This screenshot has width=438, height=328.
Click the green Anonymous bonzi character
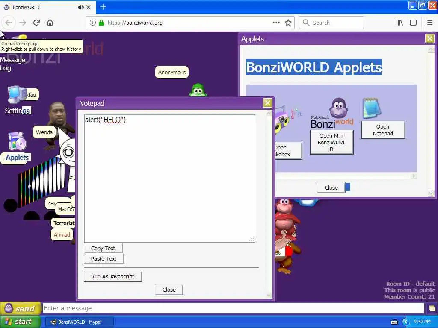point(198,90)
